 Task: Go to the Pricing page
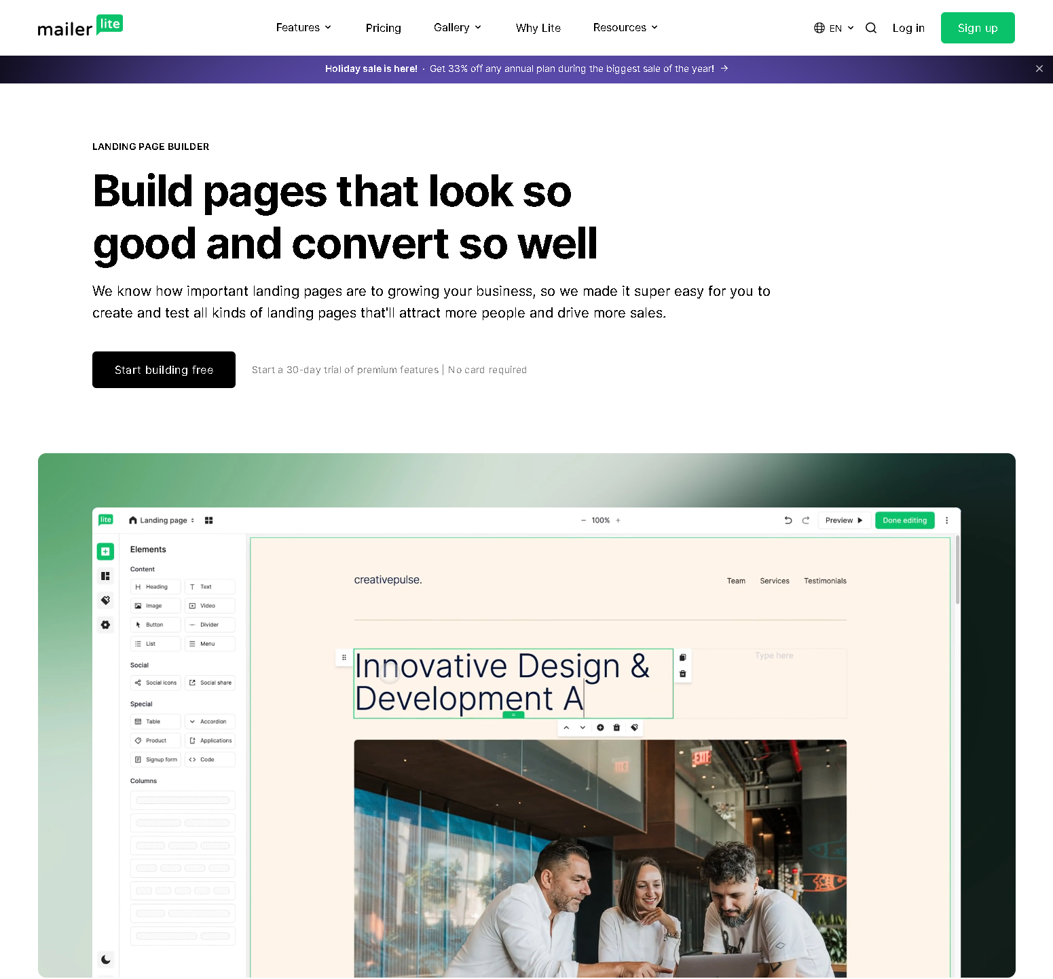tap(383, 28)
